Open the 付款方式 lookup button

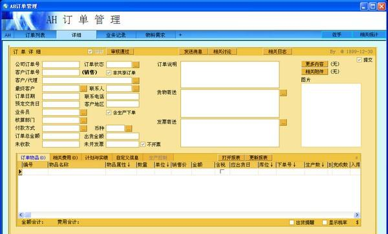[x=83, y=129]
